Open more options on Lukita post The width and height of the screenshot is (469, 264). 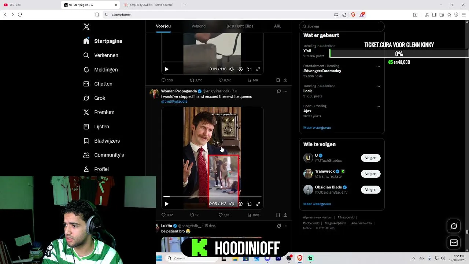(285, 226)
